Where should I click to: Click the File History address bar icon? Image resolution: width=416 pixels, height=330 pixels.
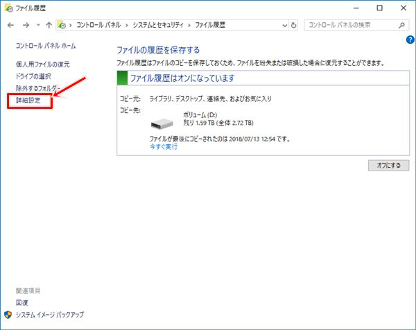pyautogui.click(x=62, y=25)
